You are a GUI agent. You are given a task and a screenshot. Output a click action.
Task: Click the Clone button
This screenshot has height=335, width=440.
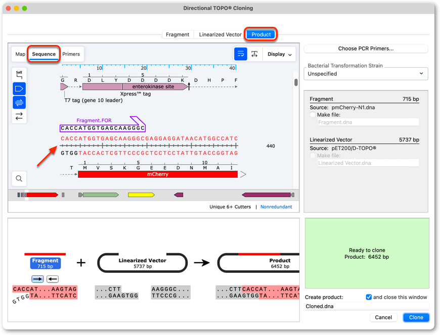416,317
